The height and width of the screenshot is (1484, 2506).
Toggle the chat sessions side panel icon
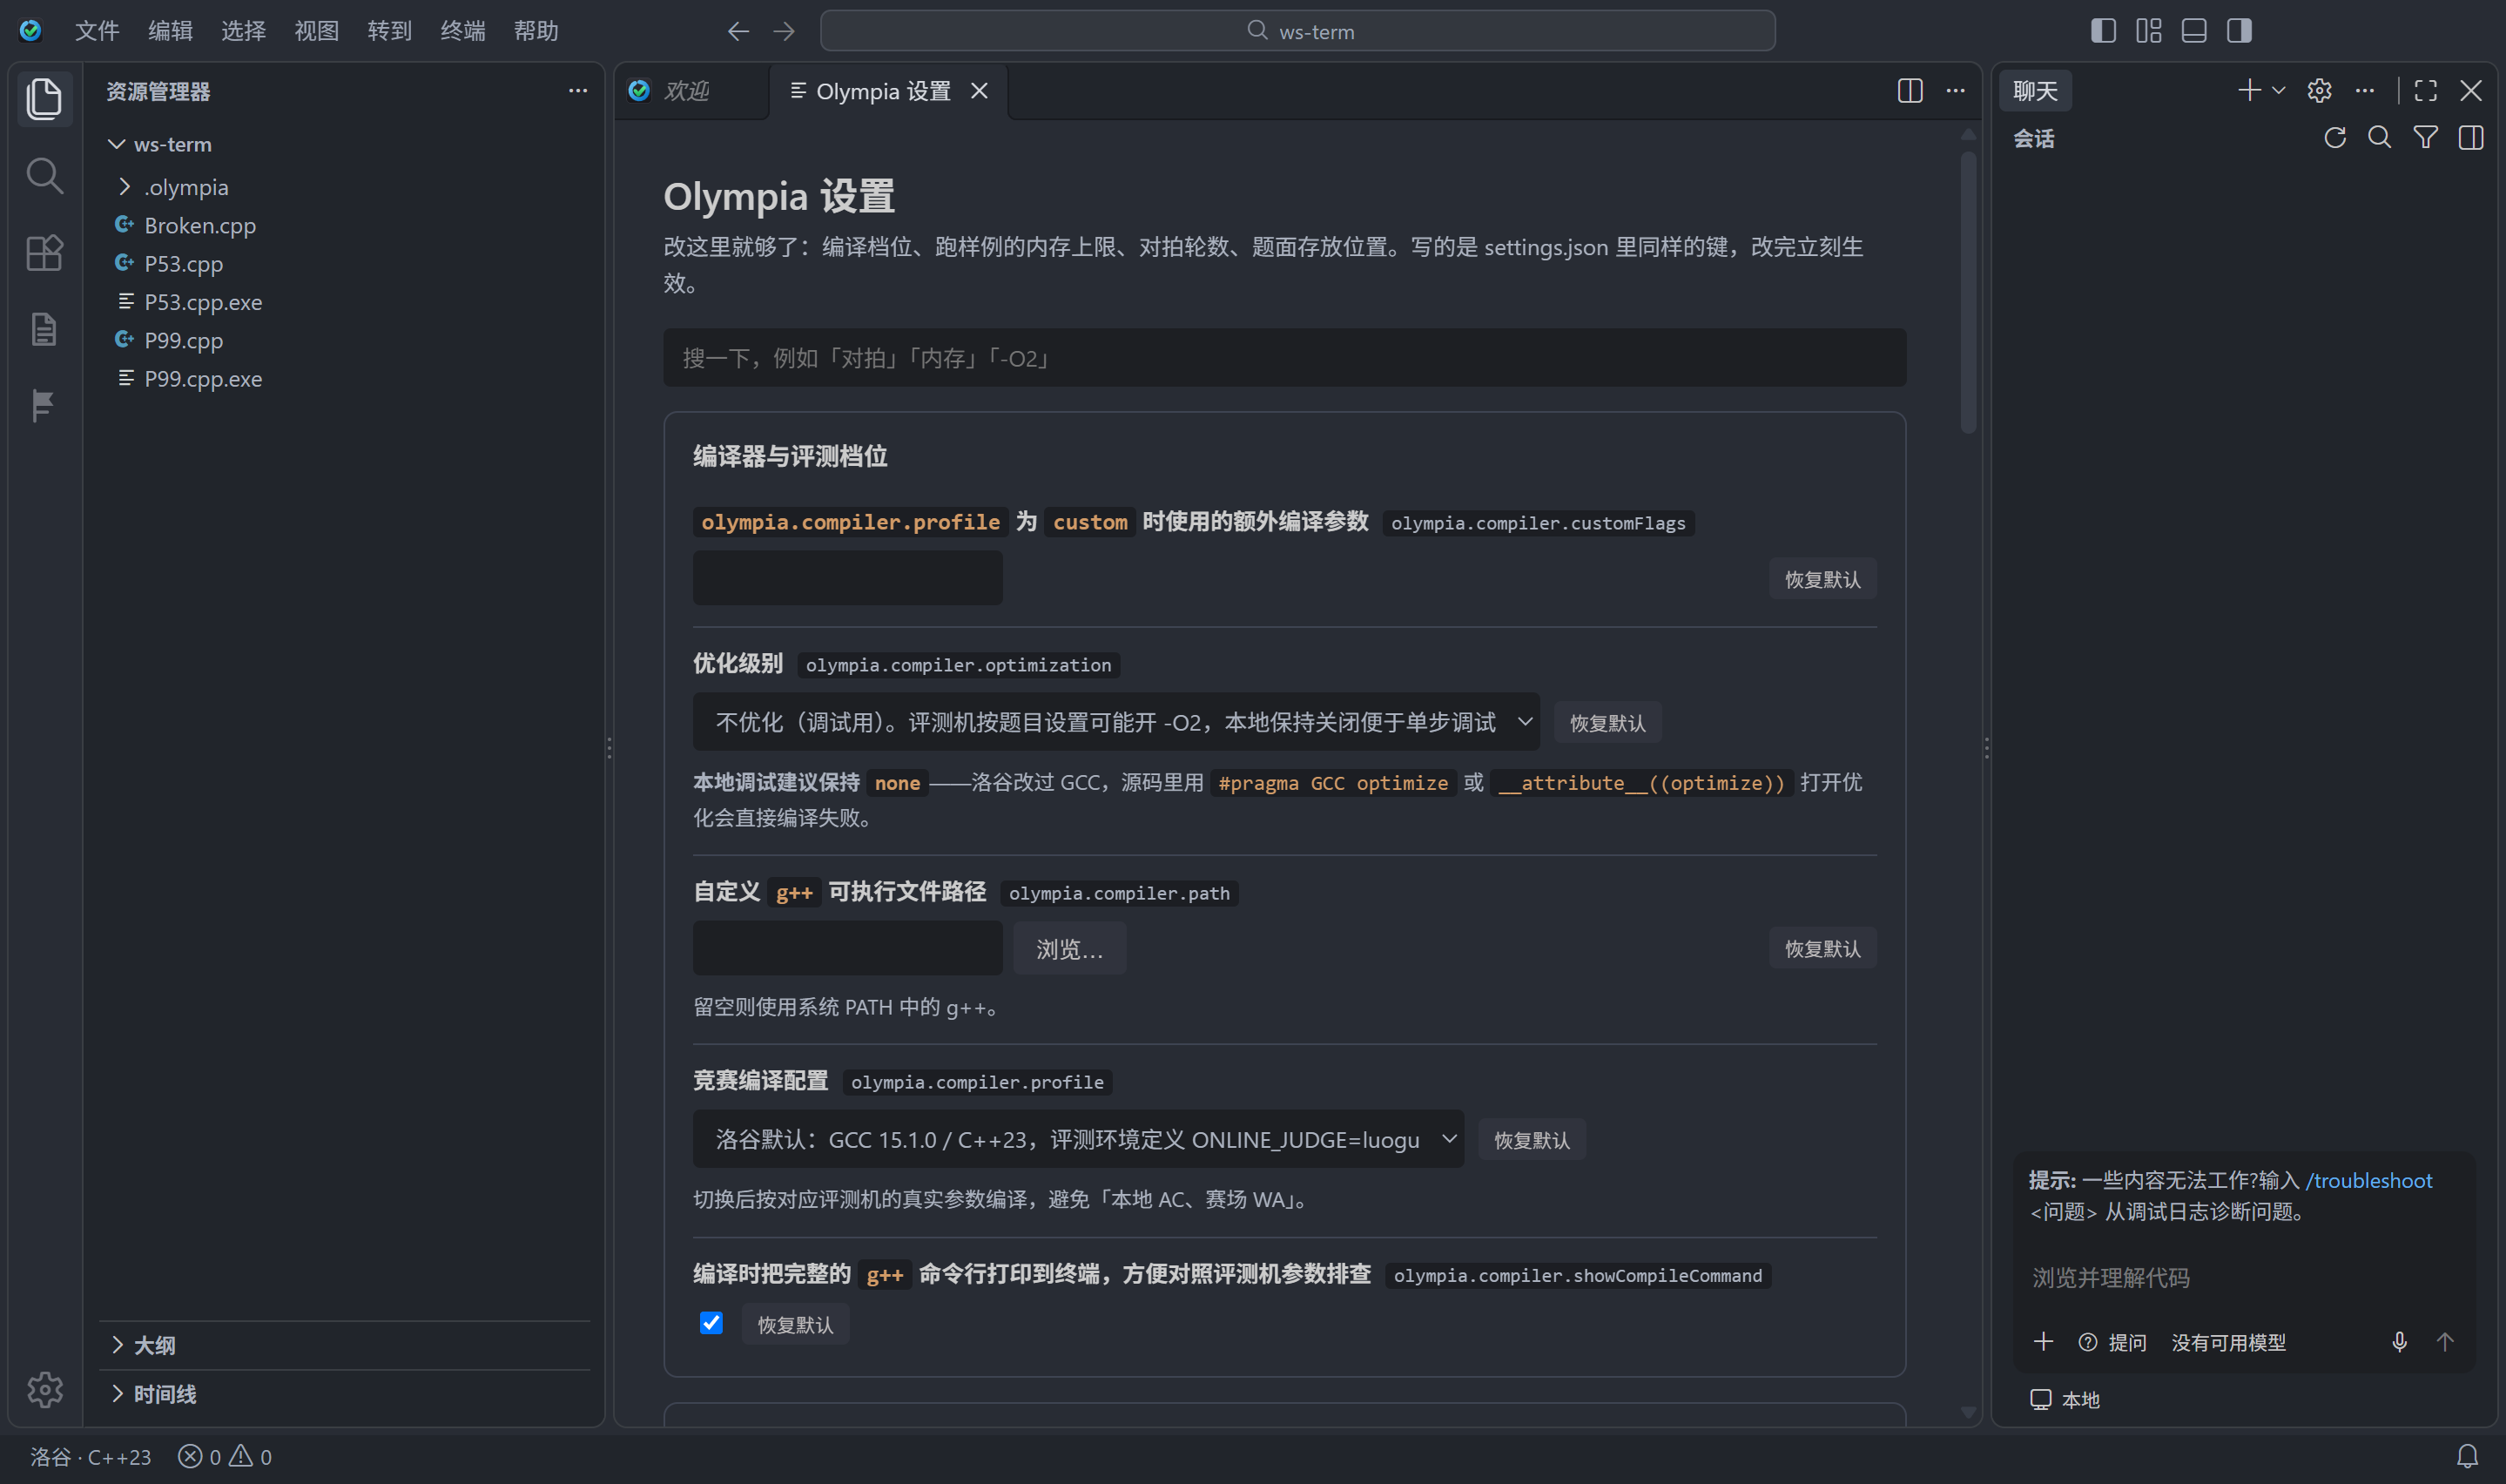pyautogui.click(x=2471, y=138)
